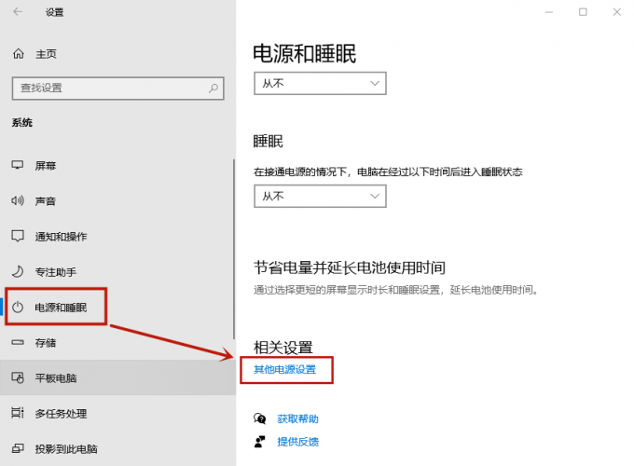Maximize the Settings window
The width and height of the screenshot is (634, 466).
tap(583, 12)
